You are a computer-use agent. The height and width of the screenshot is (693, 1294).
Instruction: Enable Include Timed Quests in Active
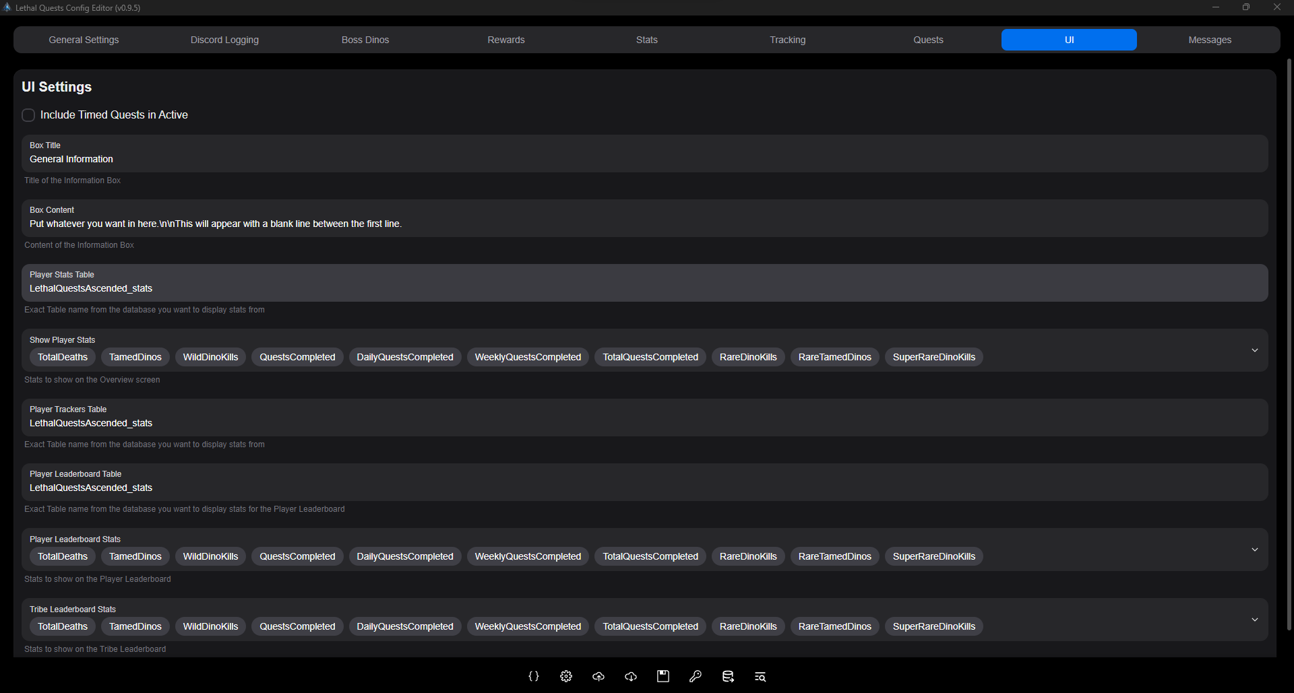pos(28,115)
